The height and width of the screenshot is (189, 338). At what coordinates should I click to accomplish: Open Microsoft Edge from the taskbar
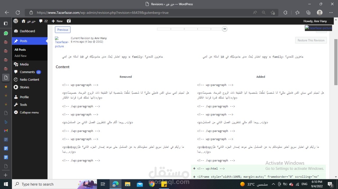[x=115, y=184]
